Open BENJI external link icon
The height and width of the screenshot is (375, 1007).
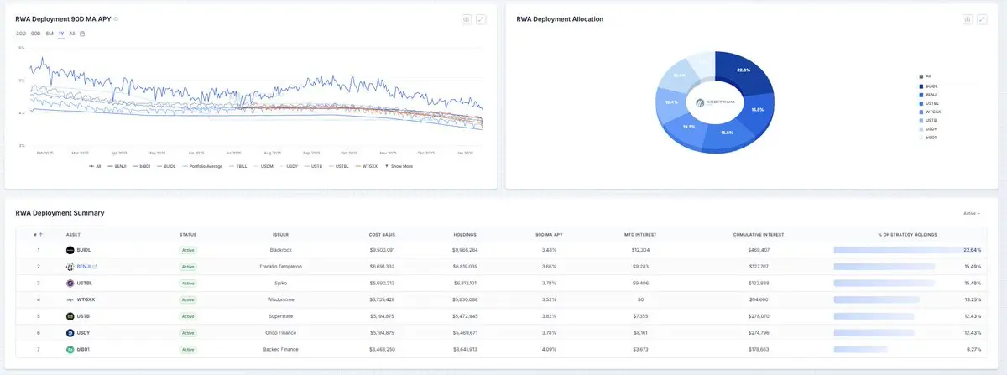(95, 266)
